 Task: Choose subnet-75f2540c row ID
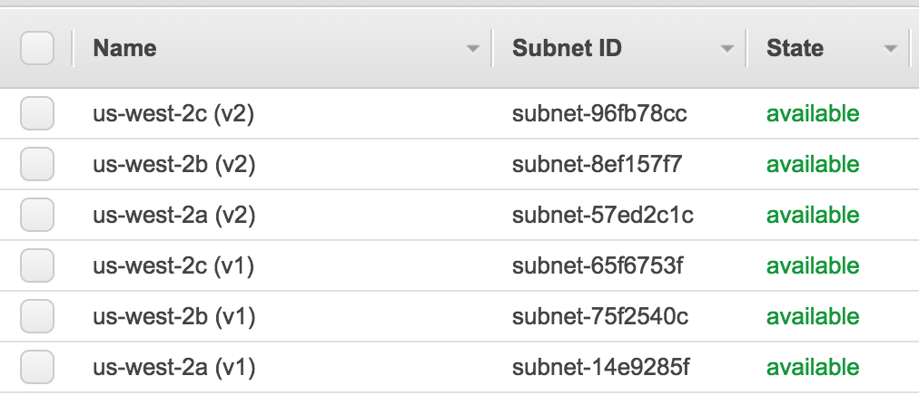coord(600,317)
